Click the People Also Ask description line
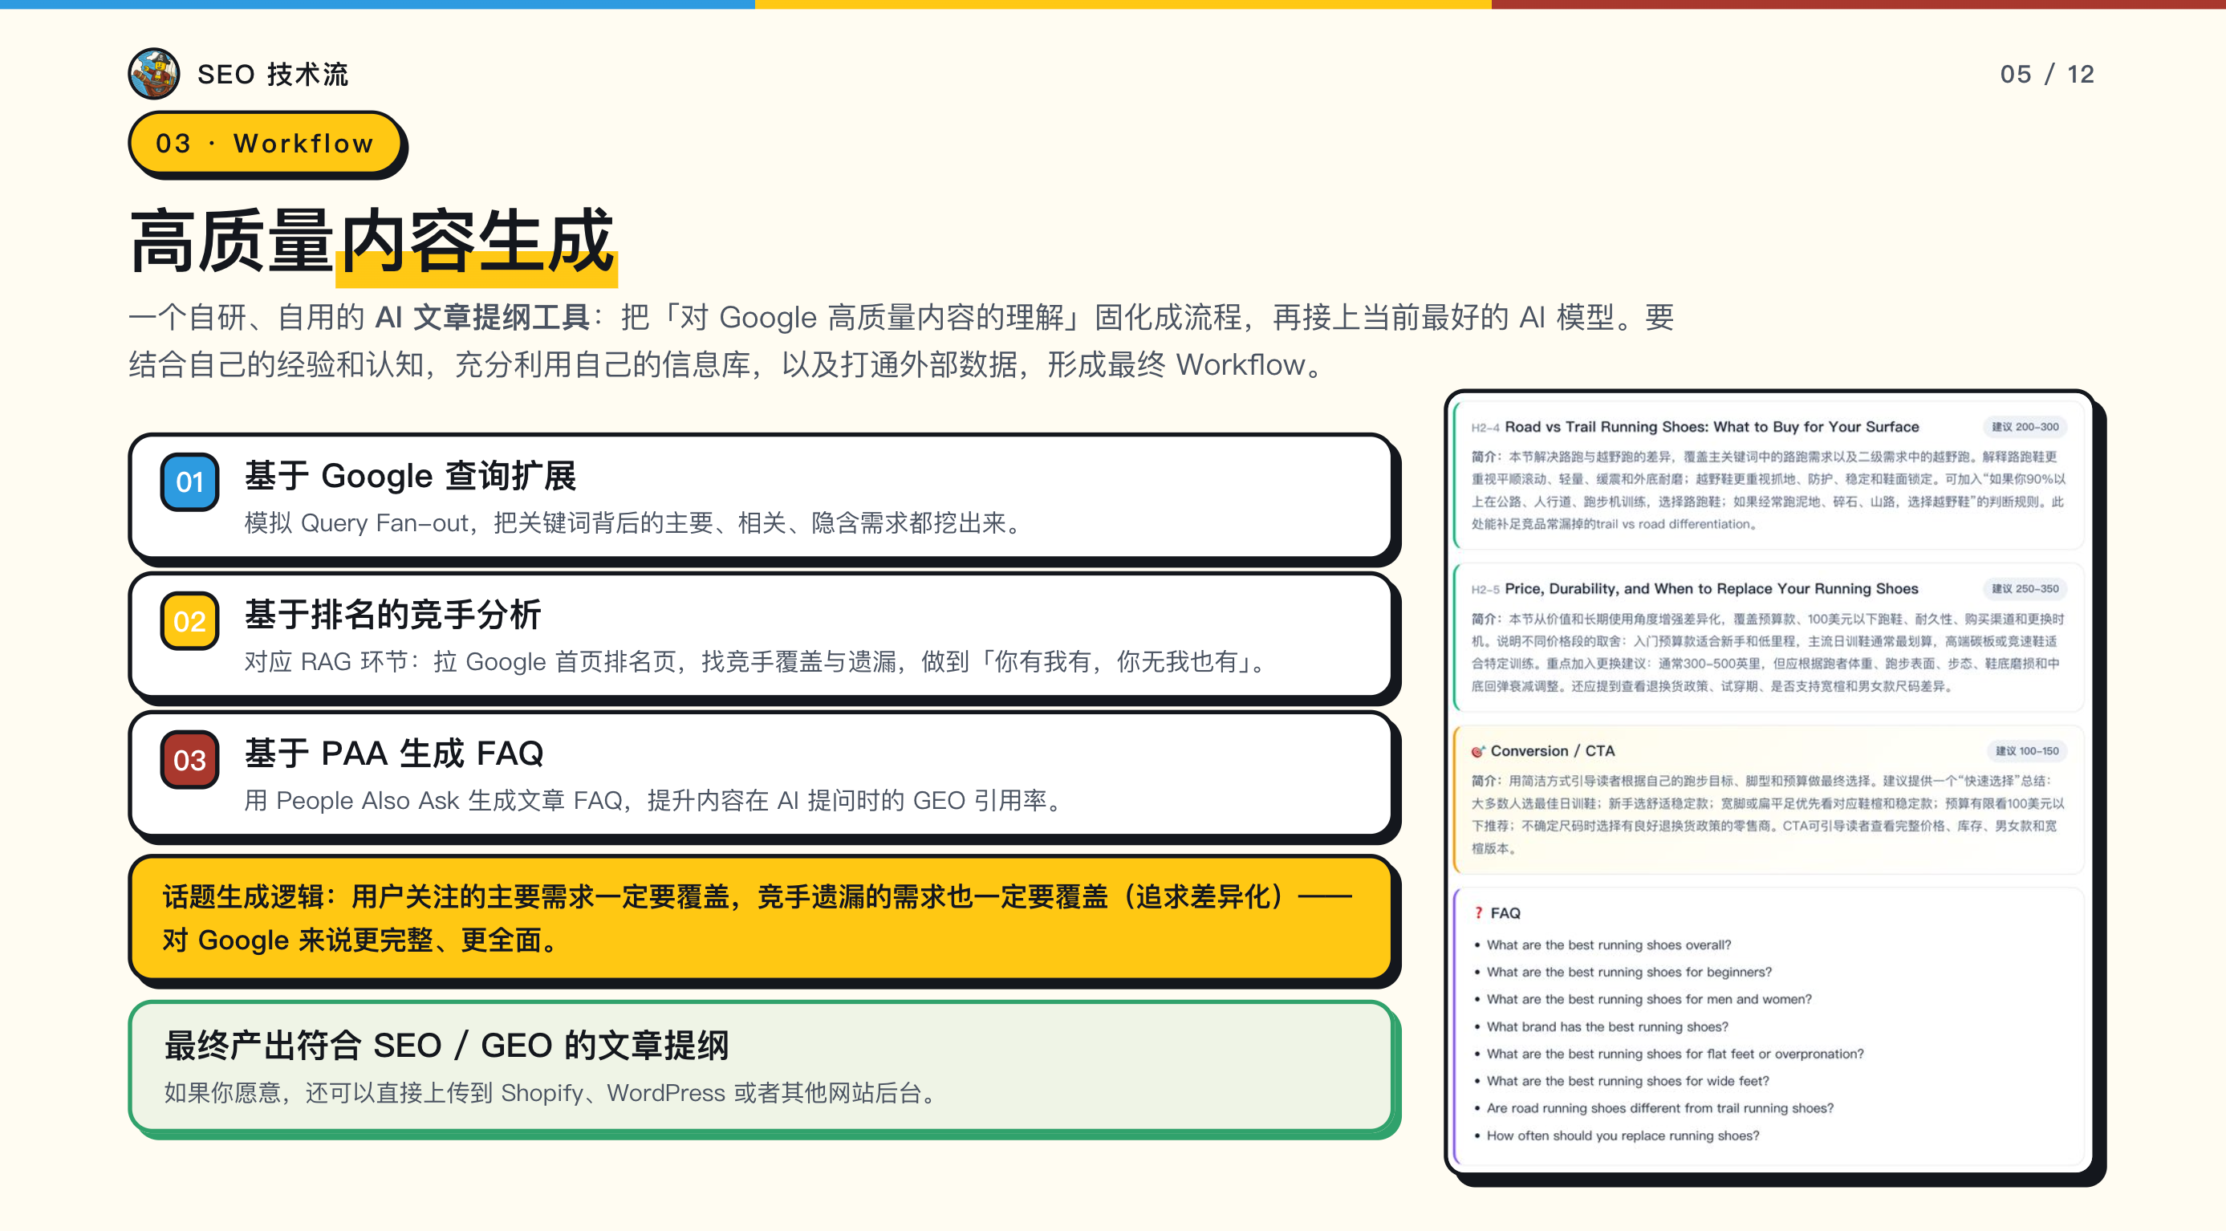 point(652,801)
